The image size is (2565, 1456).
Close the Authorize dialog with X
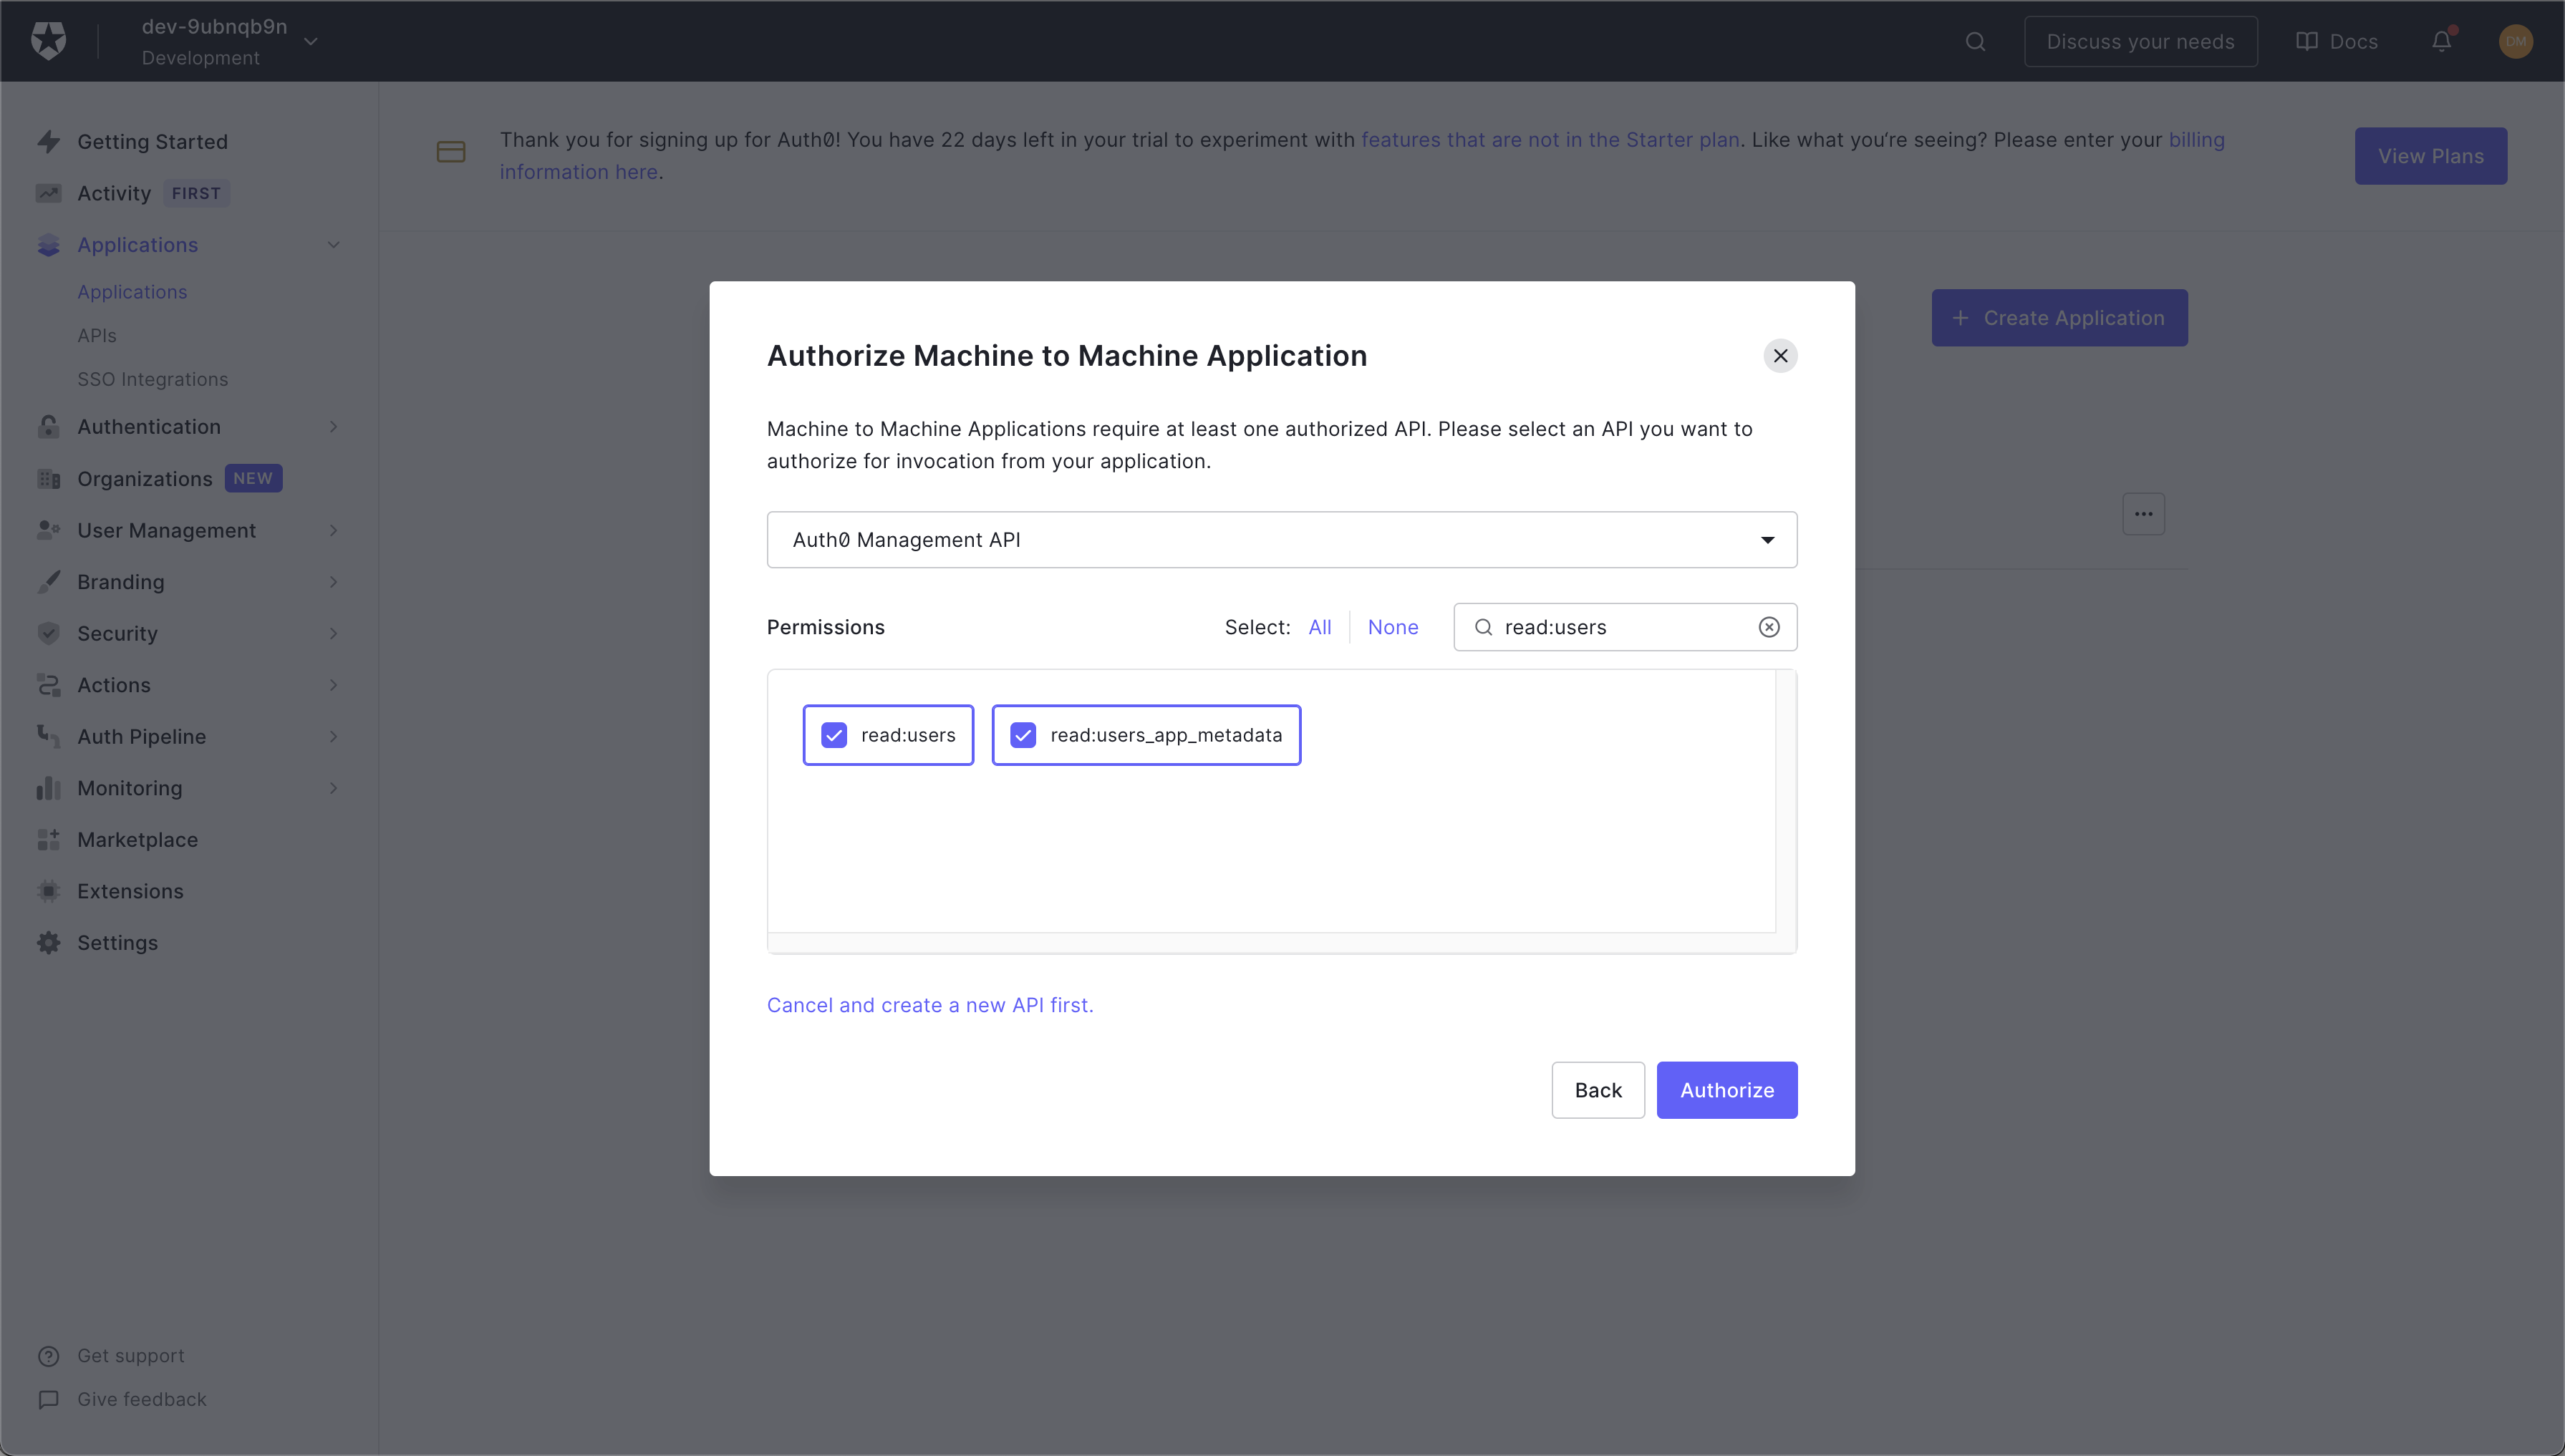[1779, 356]
